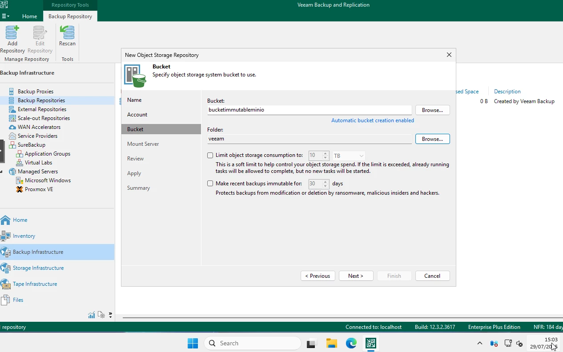Viewport: 563px width, 352px height.
Task: Select Service Providers node
Action: click(37, 136)
